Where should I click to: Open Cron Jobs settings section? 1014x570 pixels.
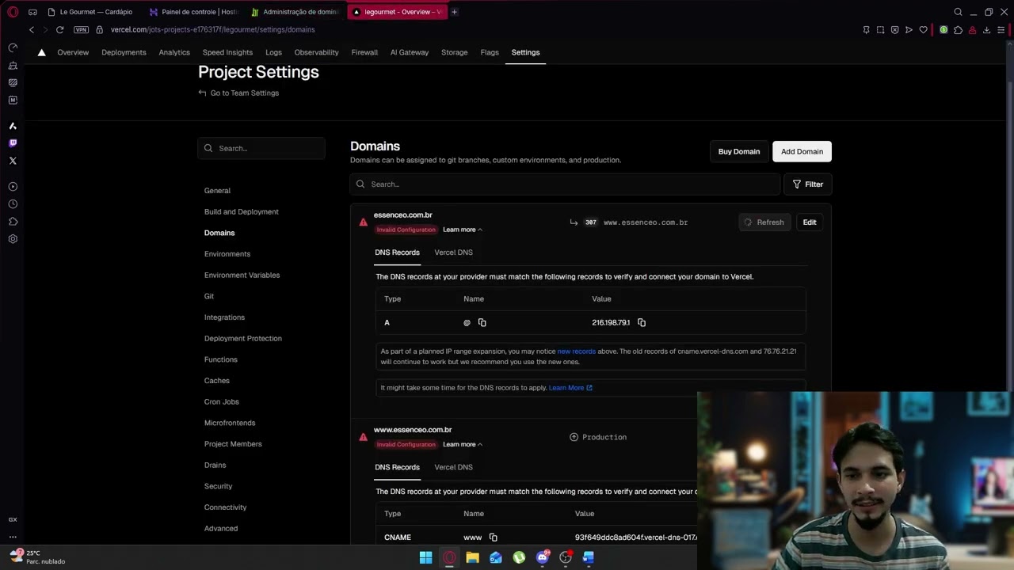tap(221, 402)
